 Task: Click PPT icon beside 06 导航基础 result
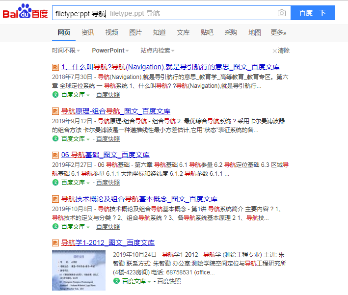(x=55, y=155)
